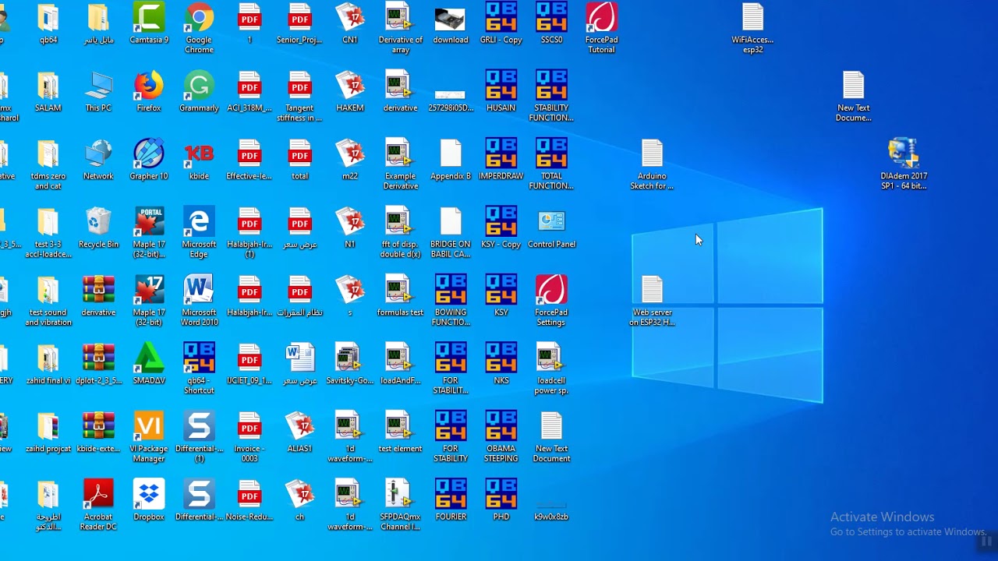
Task: Launch Microsoft Word 2010
Action: pyautogui.click(x=199, y=302)
